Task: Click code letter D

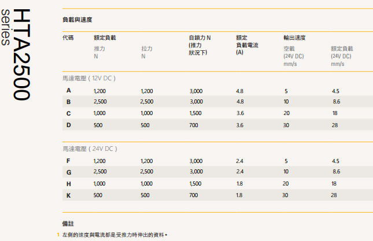Action: point(68,125)
